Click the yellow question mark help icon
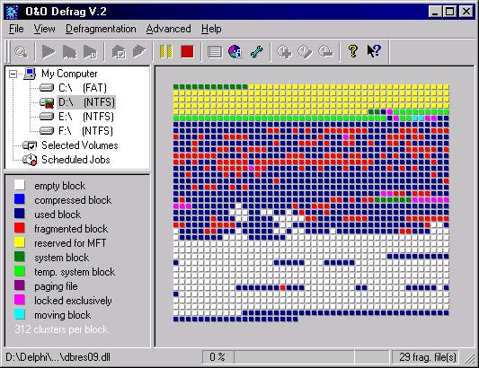 (353, 51)
